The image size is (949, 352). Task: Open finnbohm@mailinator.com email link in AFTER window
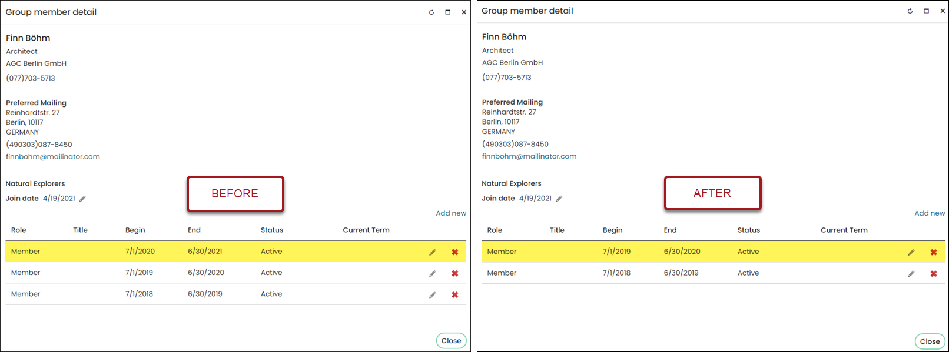point(529,156)
